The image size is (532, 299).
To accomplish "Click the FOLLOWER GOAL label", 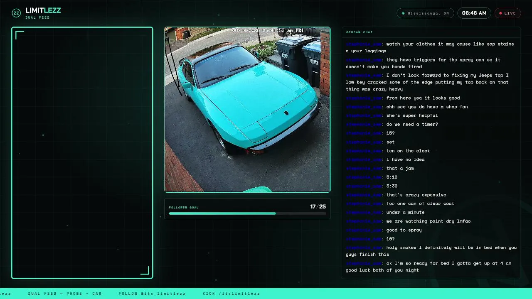I will click(x=184, y=207).
